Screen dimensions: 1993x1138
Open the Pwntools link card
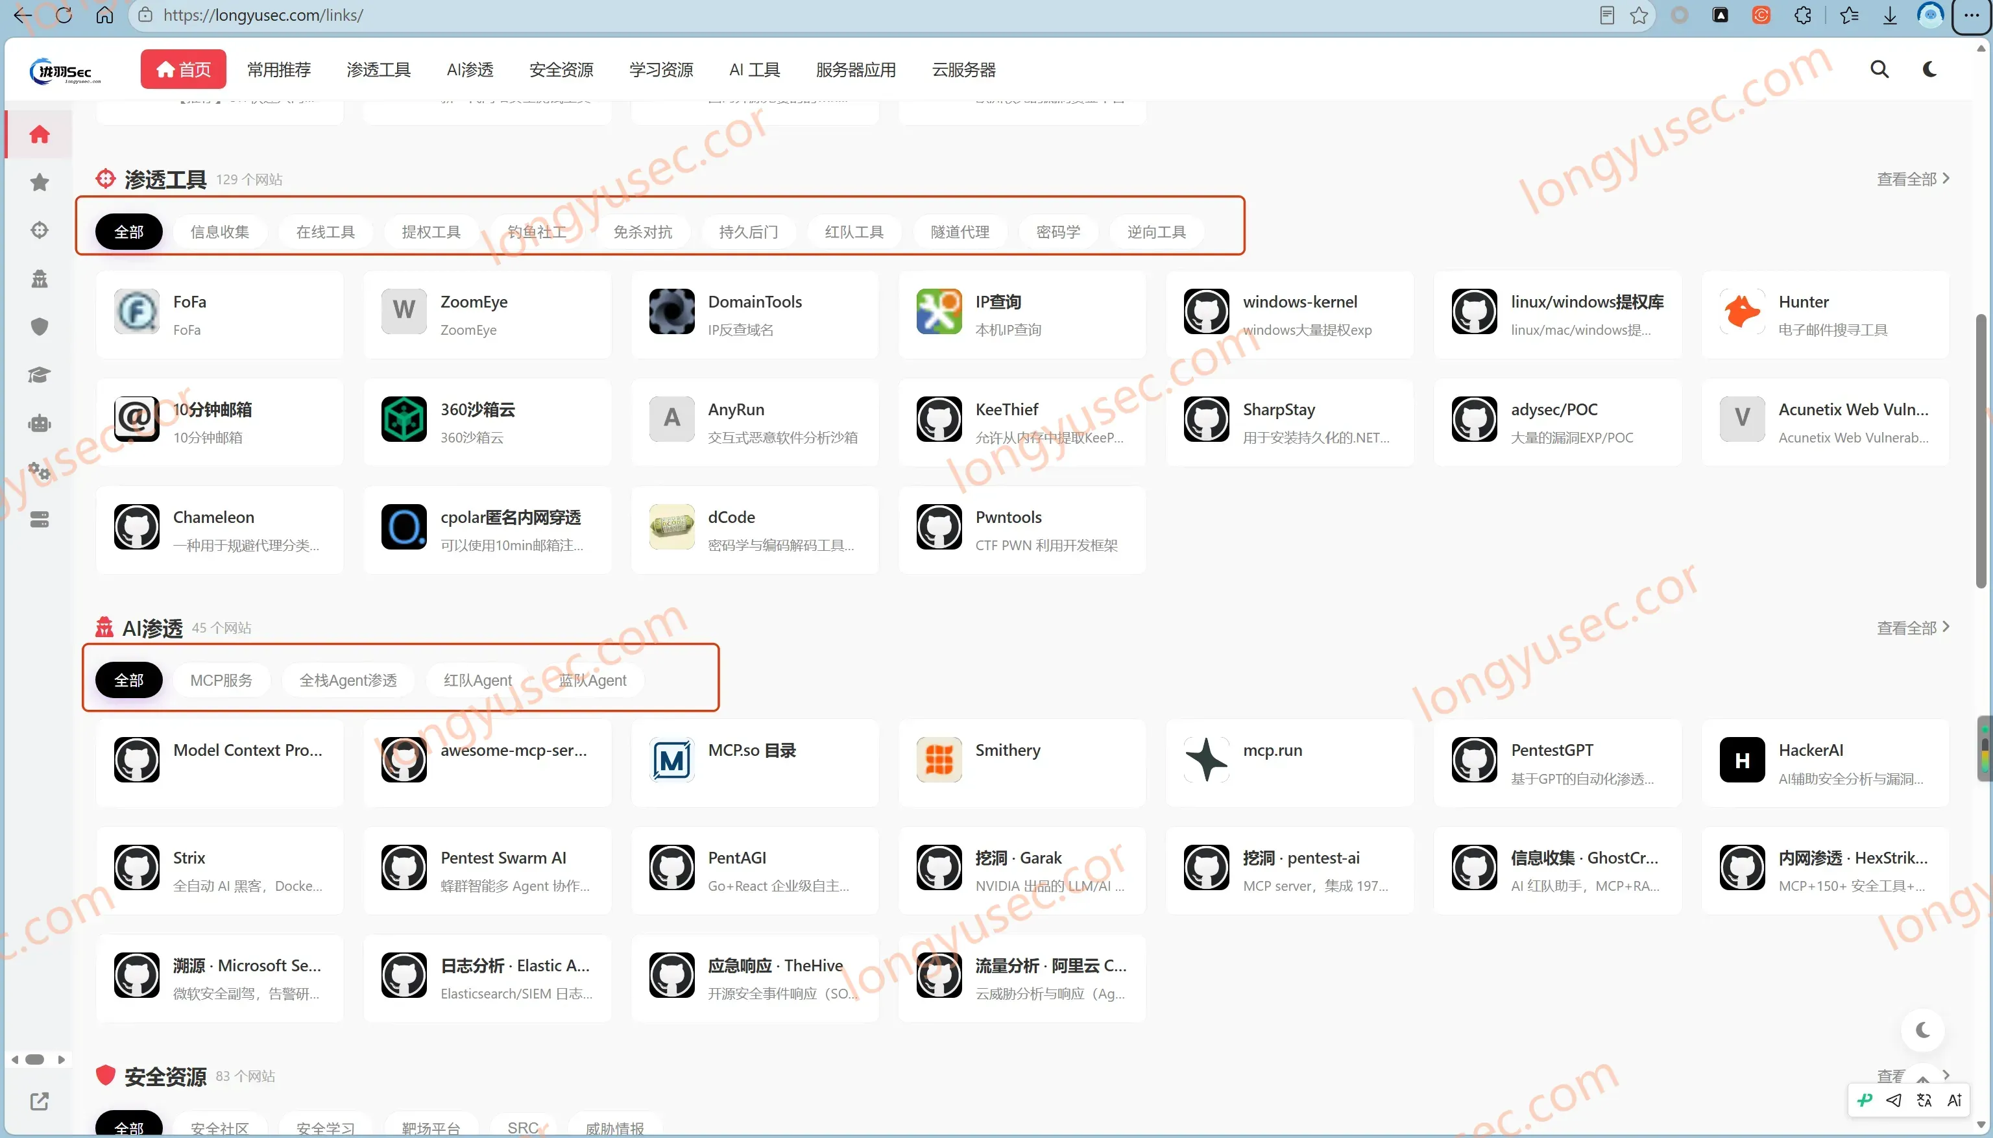[1022, 531]
